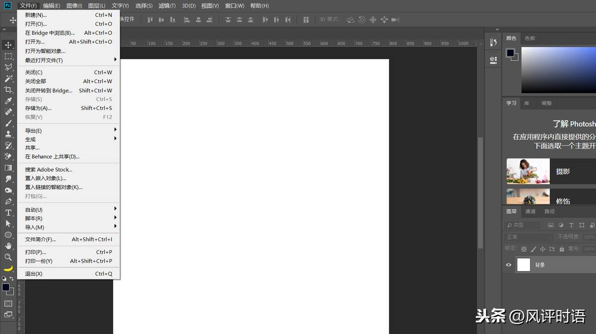Select the Crop tool

pyautogui.click(x=8, y=90)
